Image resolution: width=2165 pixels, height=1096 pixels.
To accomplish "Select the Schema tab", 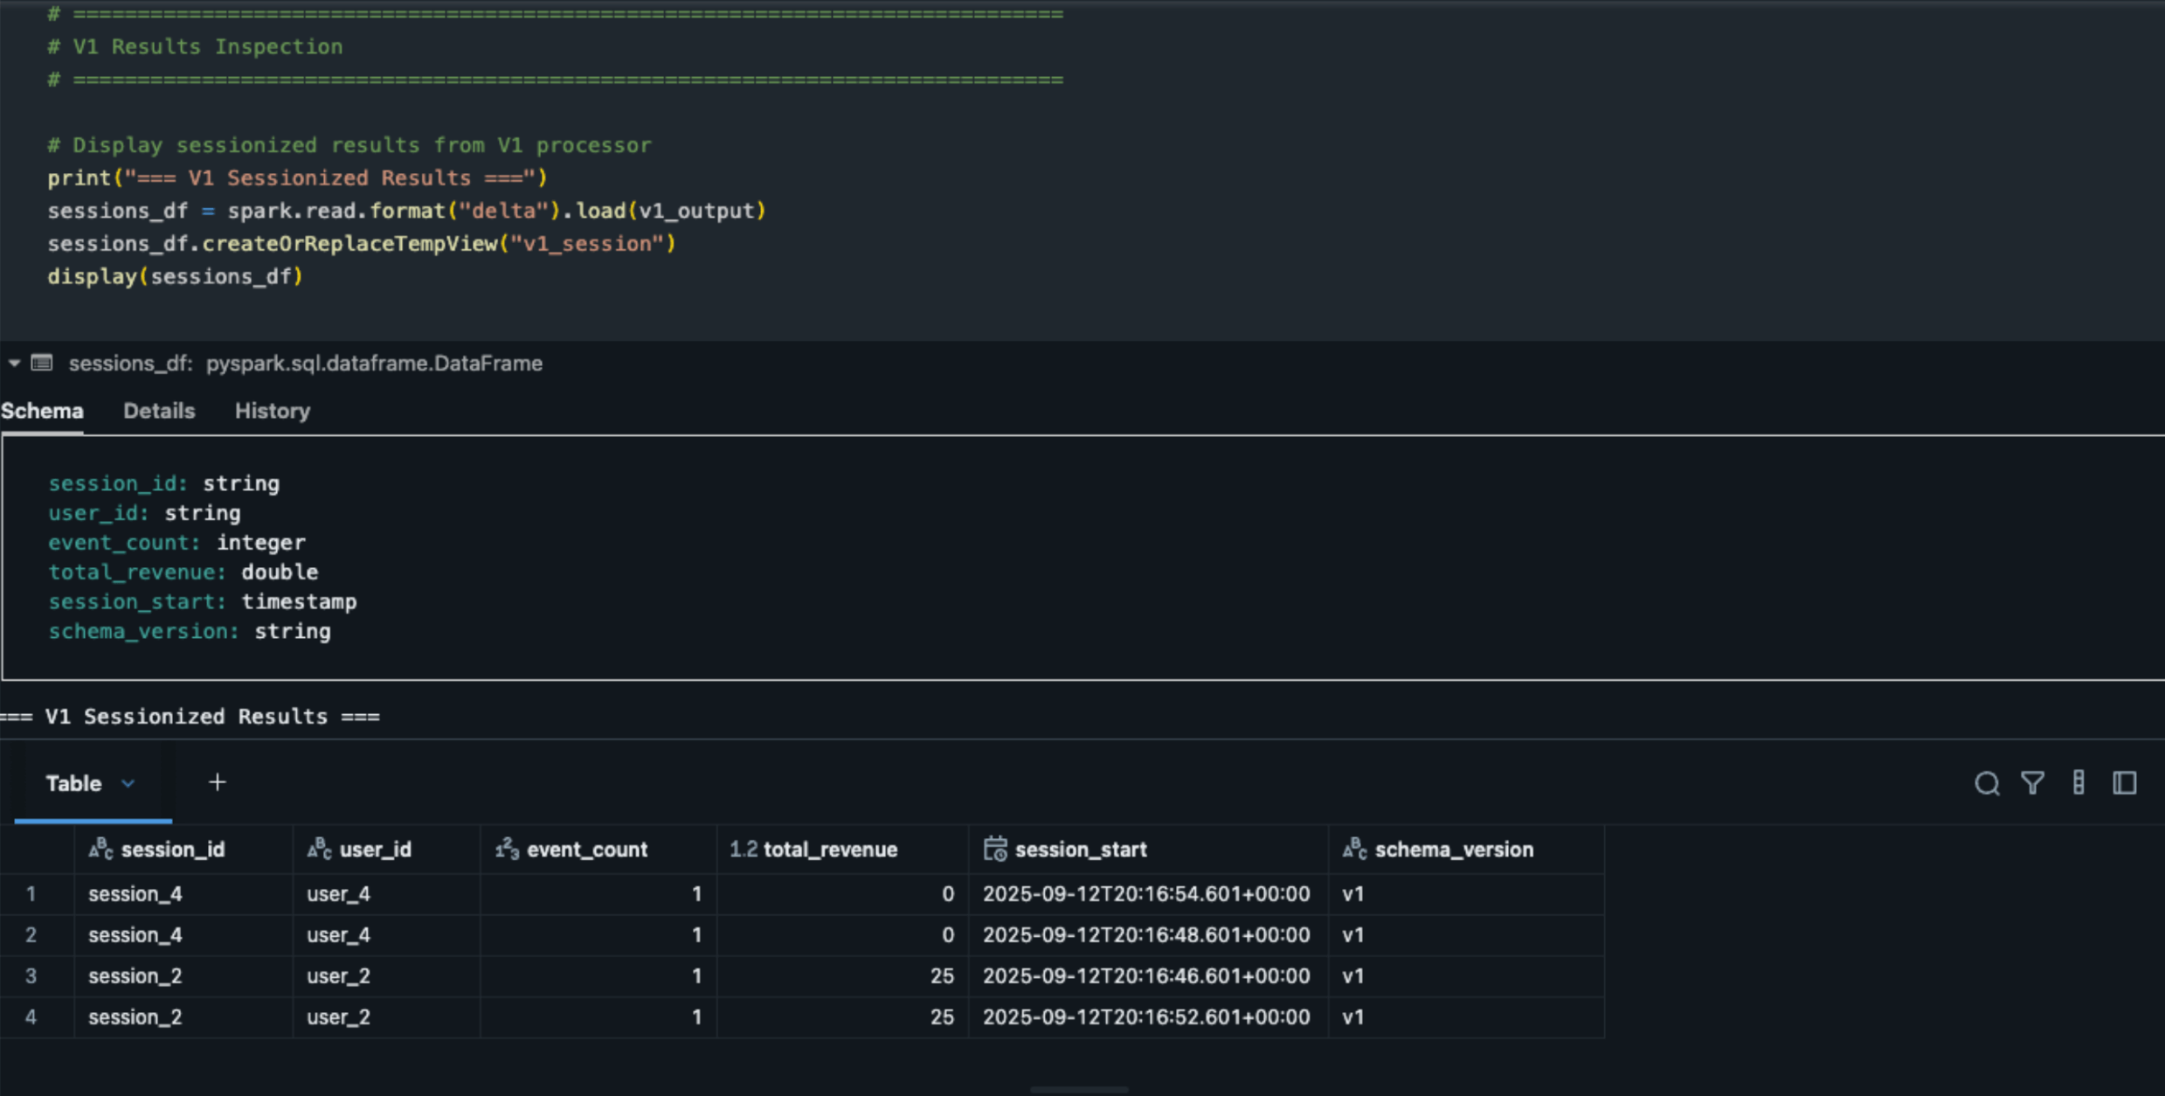I will point(42,411).
